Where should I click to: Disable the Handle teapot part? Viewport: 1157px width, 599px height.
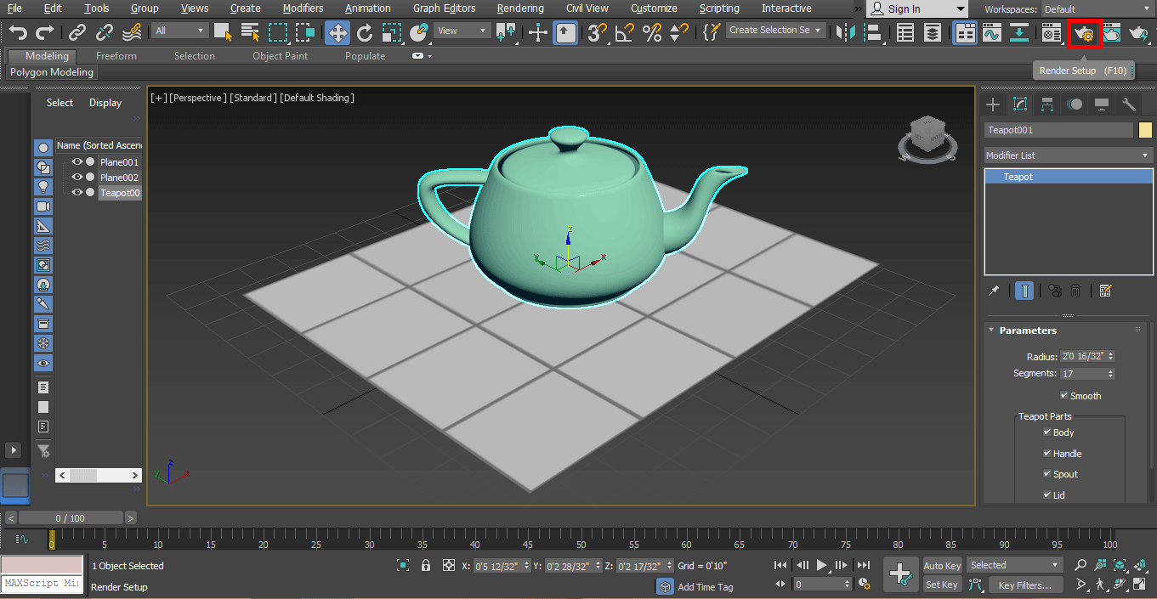click(1047, 454)
